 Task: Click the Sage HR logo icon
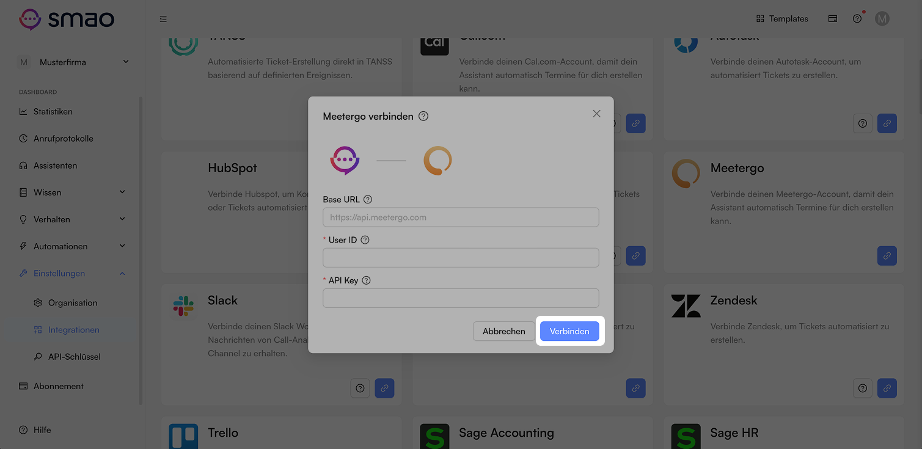tap(686, 436)
